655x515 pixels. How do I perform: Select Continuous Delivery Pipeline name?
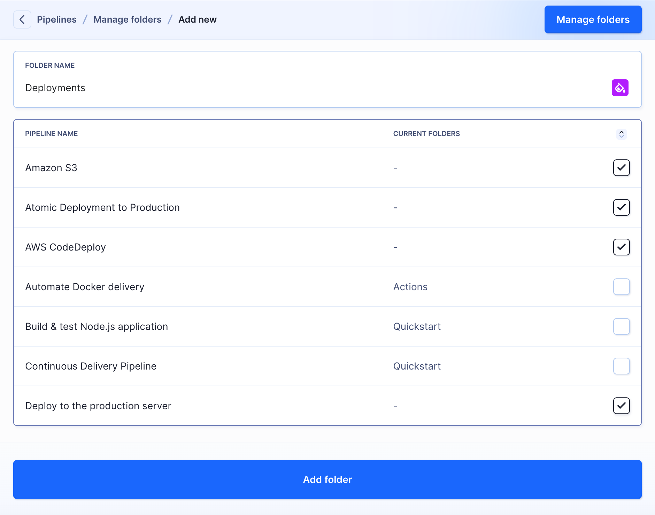pos(91,366)
